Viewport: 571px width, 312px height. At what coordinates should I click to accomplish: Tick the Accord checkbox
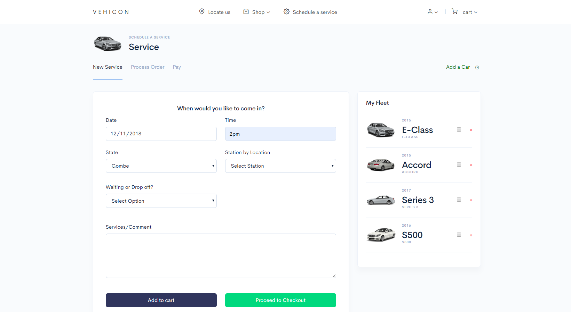coord(459,165)
